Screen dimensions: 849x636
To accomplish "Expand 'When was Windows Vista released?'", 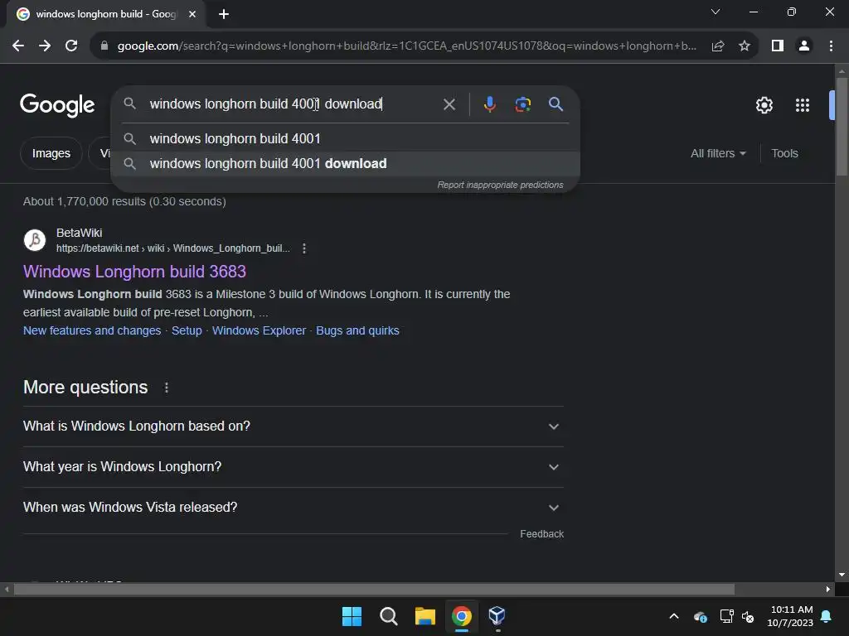I will pyautogui.click(x=293, y=508).
